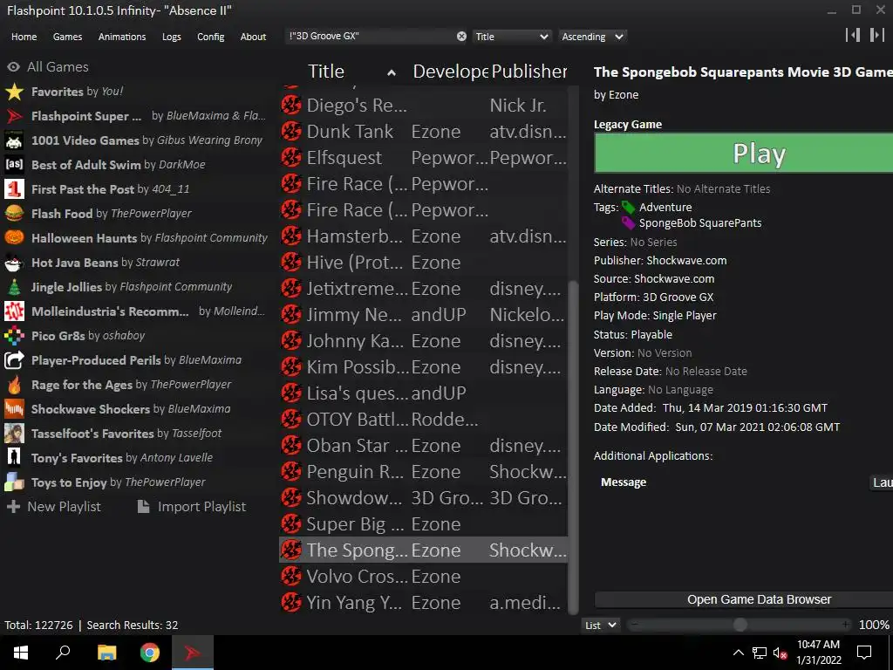
Task: Open the Animations tab
Action: click(122, 37)
